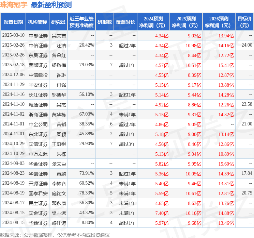The height and width of the screenshot is (238, 254).
Task: Select the 中金公司 institution cell
Action: [38, 124]
